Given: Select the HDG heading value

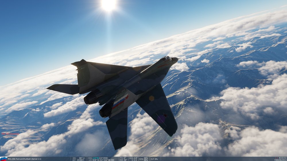Looking at the screenshot, I should tap(98, 158).
